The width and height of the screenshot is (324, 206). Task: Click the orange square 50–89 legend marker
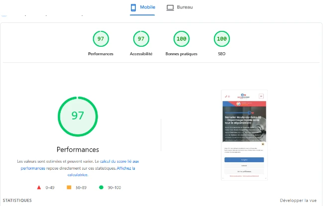(69, 188)
